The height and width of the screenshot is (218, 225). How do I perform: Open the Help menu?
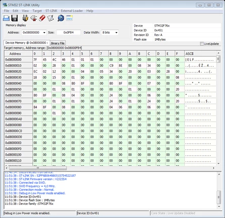pyautogui.click(x=90, y=11)
